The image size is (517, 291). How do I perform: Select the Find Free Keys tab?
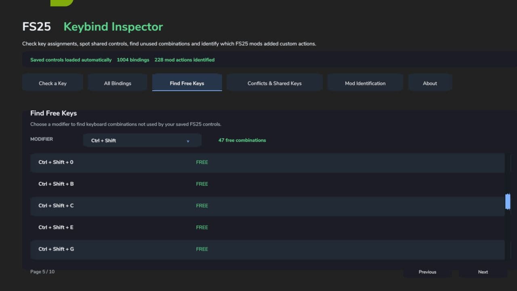187,83
